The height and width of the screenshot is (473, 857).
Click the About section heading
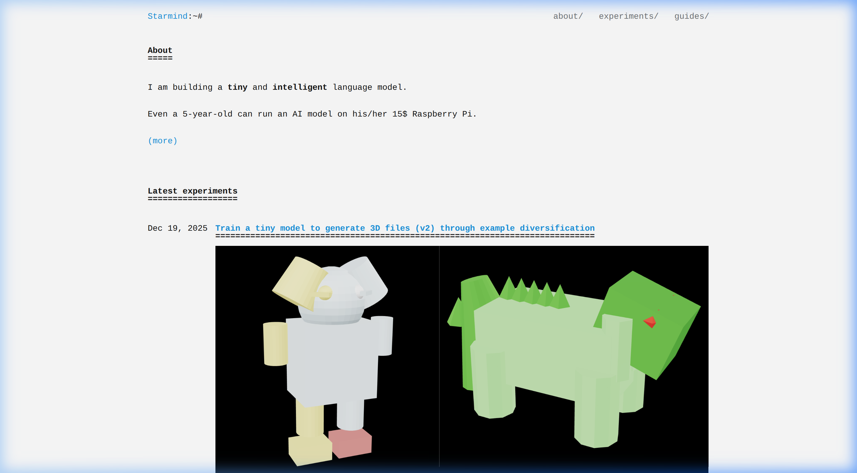click(160, 50)
